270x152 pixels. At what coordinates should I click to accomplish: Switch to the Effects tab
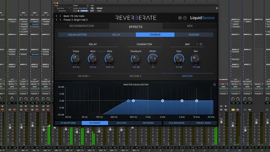coord(136,27)
